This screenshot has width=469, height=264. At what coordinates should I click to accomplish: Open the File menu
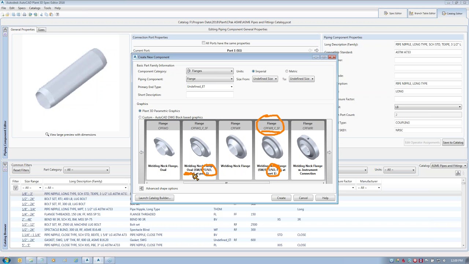pyautogui.click(x=4, y=8)
